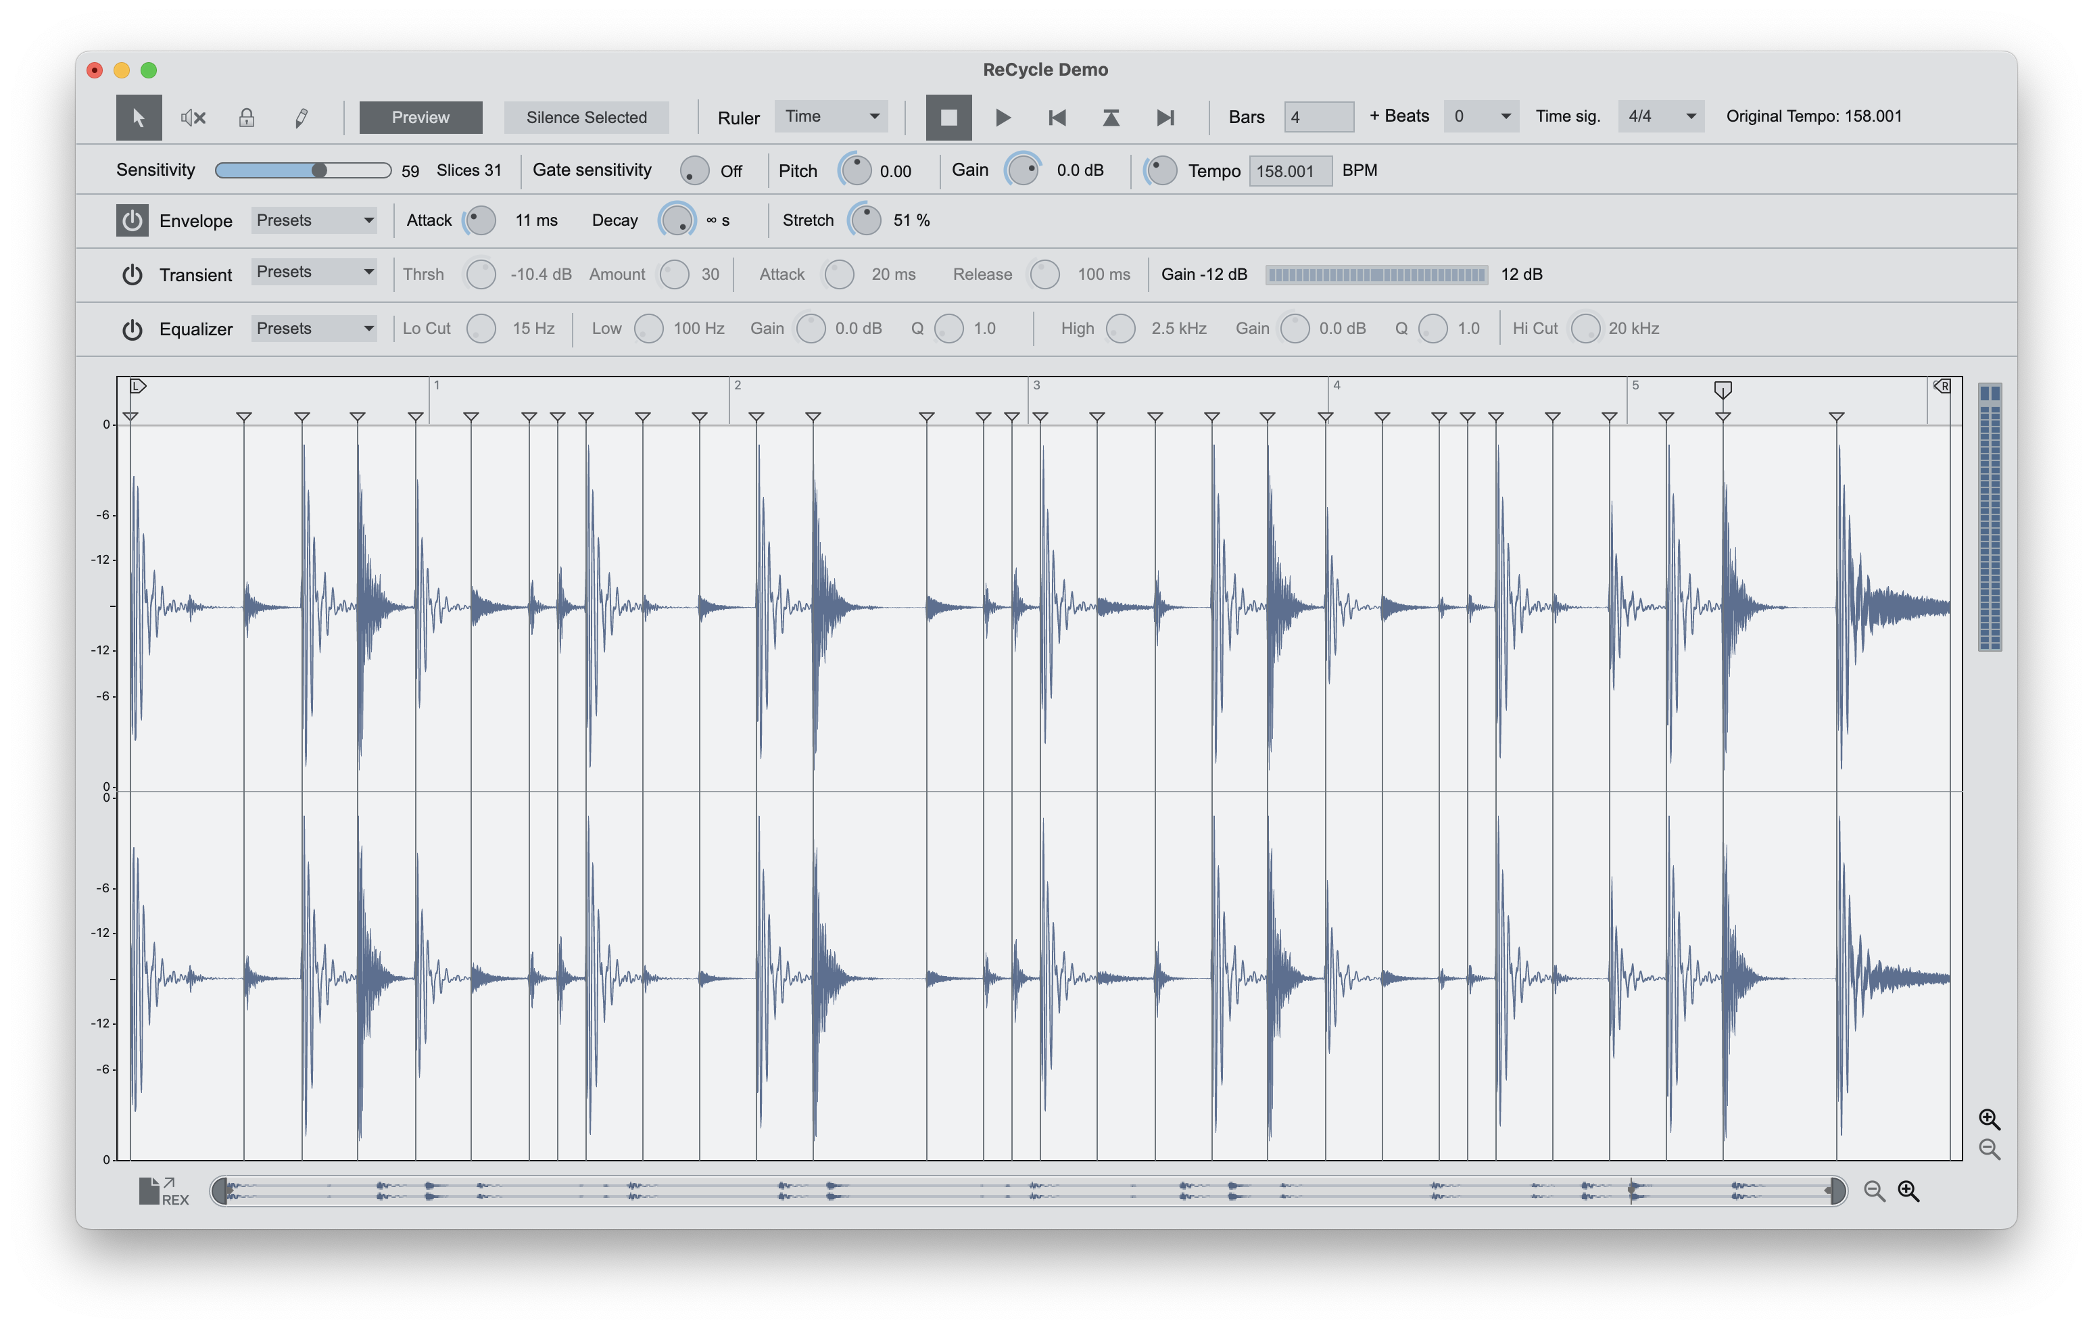
Task: Click the High band Q knob
Action: (x=1433, y=329)
